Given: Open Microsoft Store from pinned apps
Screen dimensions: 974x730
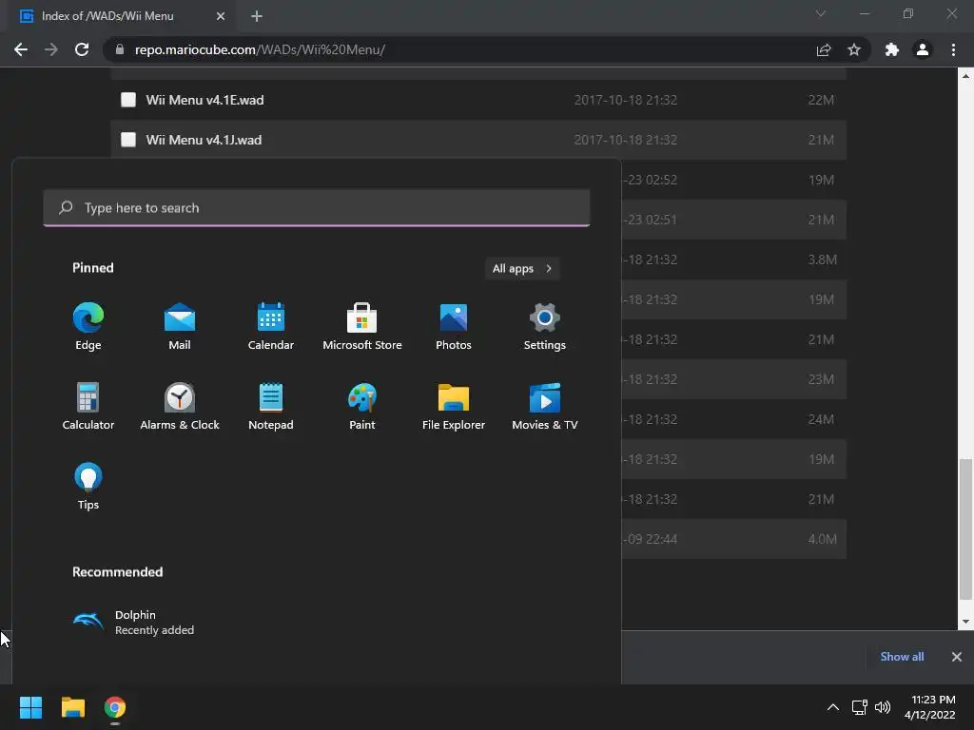Looking at the screenshot, I should (x=362, y=327).
